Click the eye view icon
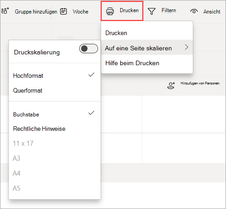The image size is (226, 209). (x=194, y=11)
